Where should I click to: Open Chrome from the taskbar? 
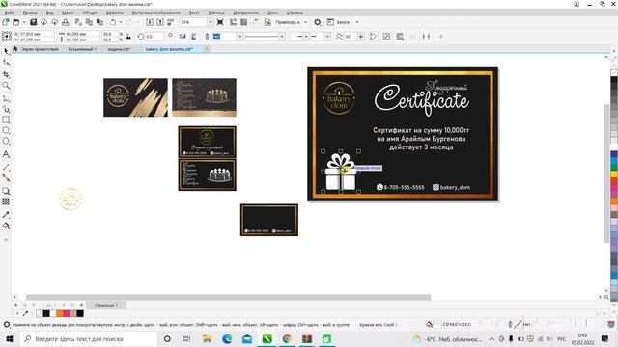(x=287, y=338)
